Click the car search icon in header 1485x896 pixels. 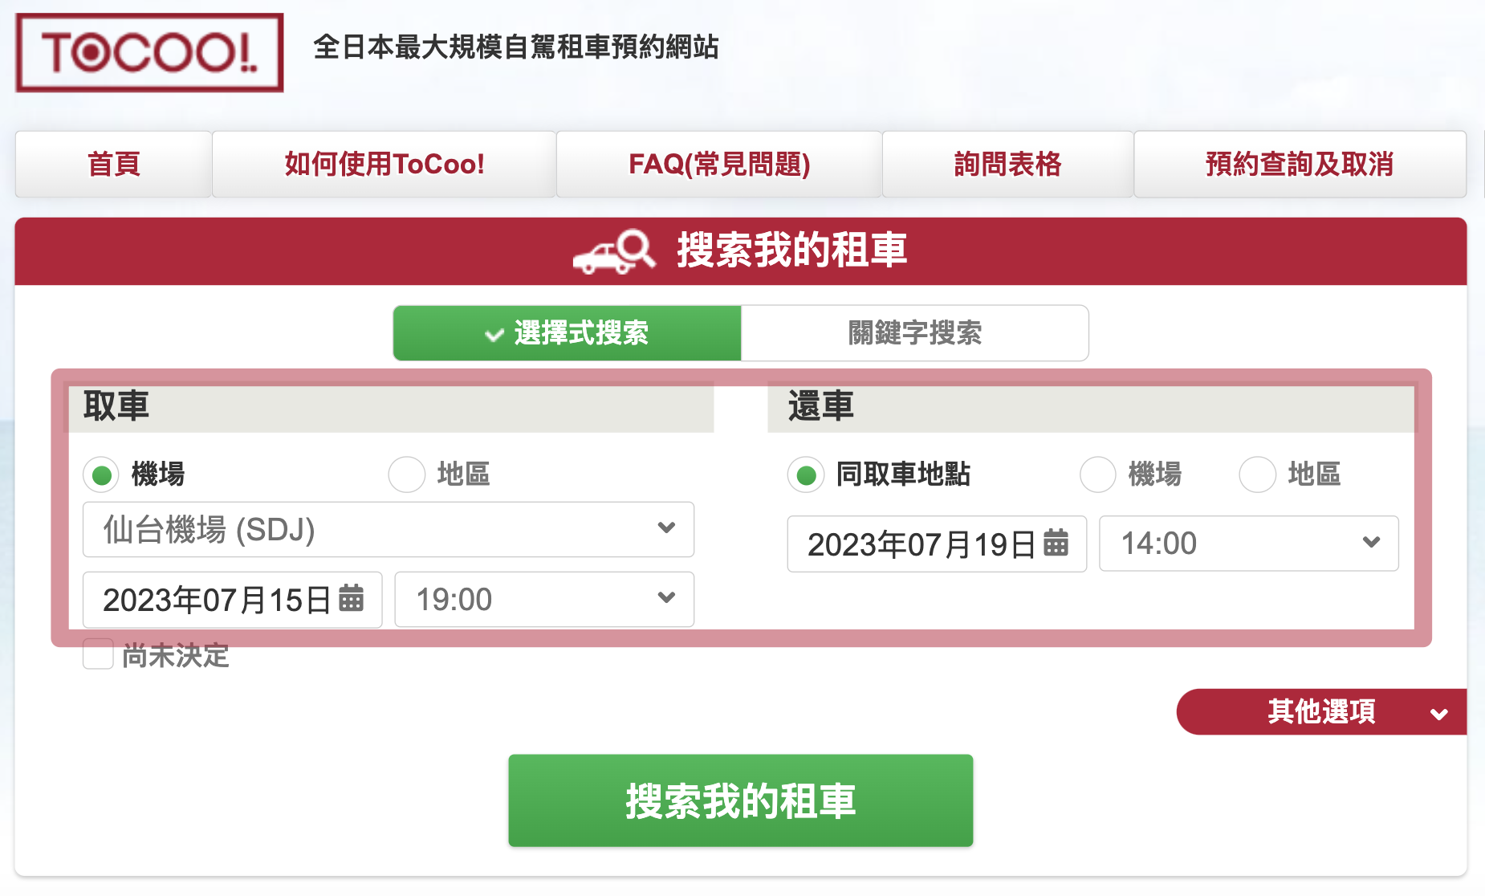614,251
